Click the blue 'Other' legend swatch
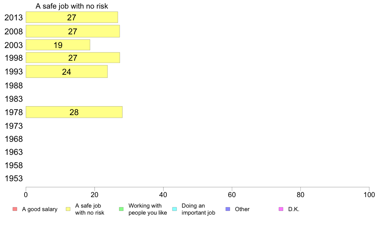Viewport: 378px width, 234px height. click(228, 209)
